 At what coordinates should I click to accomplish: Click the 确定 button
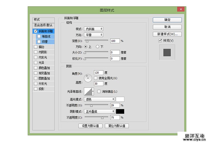(167, 20)
